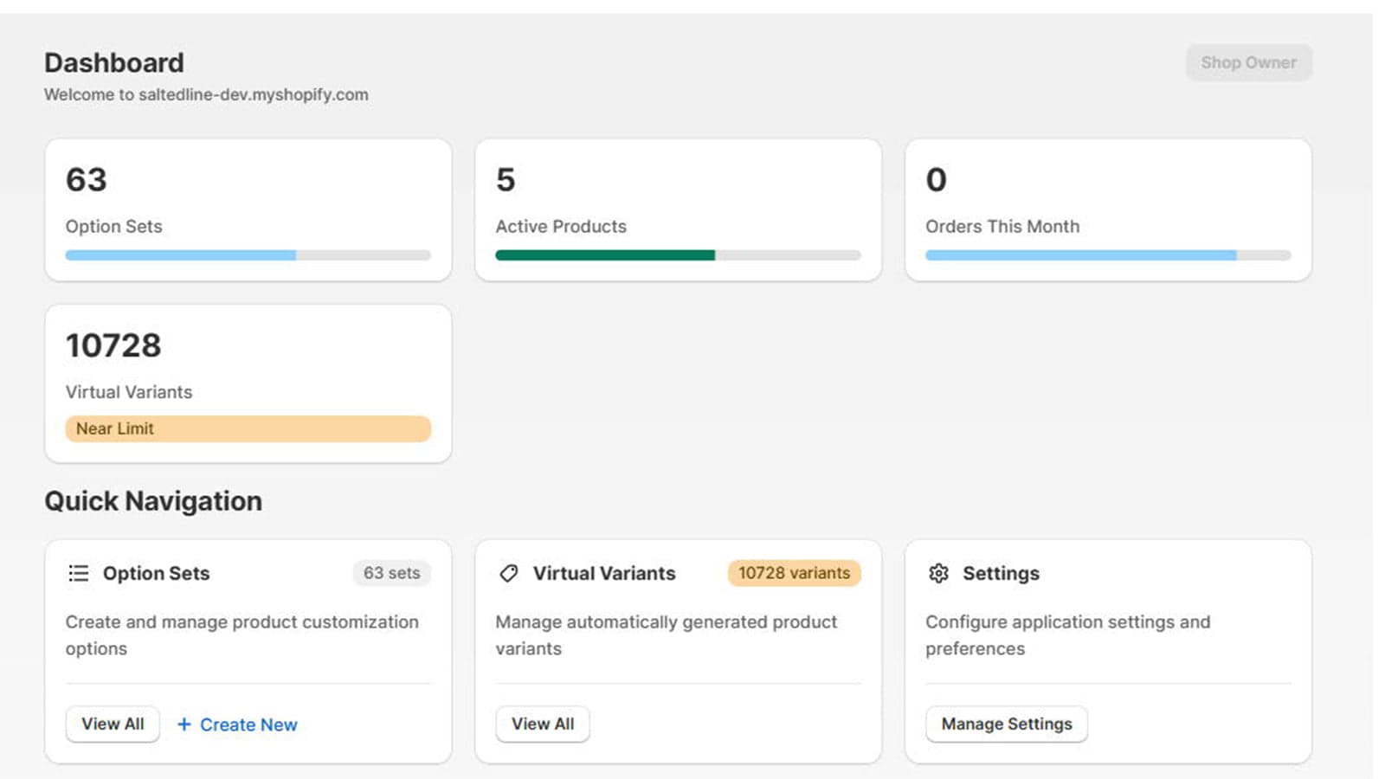This screenshot has height=779, width=1385.
Task: Click 'Create and manage product customization options' text
Action: [242, 635]
